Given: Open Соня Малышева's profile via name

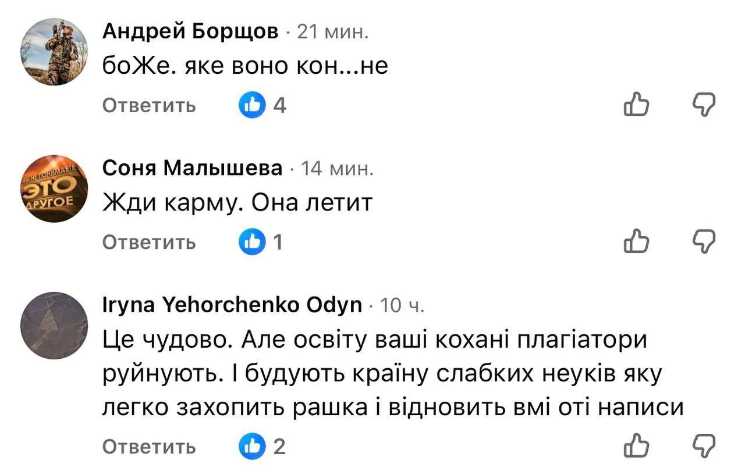Looking at the screenshot, I should click(x=193, y=169).
